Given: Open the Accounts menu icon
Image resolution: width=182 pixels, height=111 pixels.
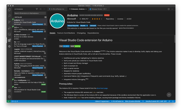Looking at the screenshot, I should pos(9,91).
